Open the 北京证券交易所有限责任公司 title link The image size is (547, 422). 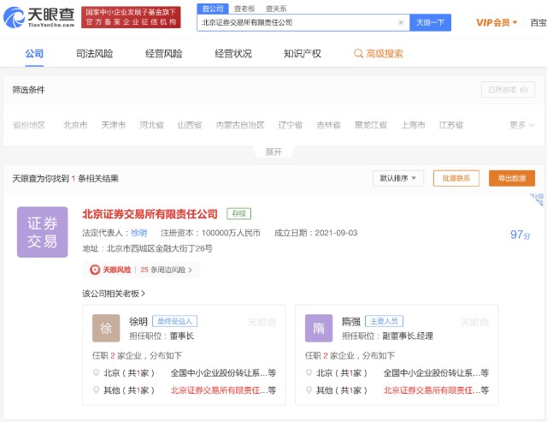click(150, 214)
